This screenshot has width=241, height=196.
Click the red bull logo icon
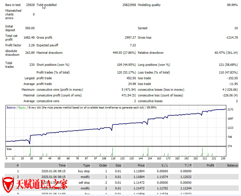tap(8, 185)
